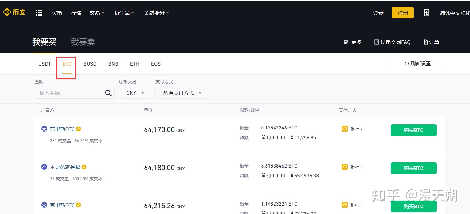Image resolution: width=470 pixels, height=214 pixels.
Task: Open the CNY fiat currency dropdown
Action: [135, 93]
